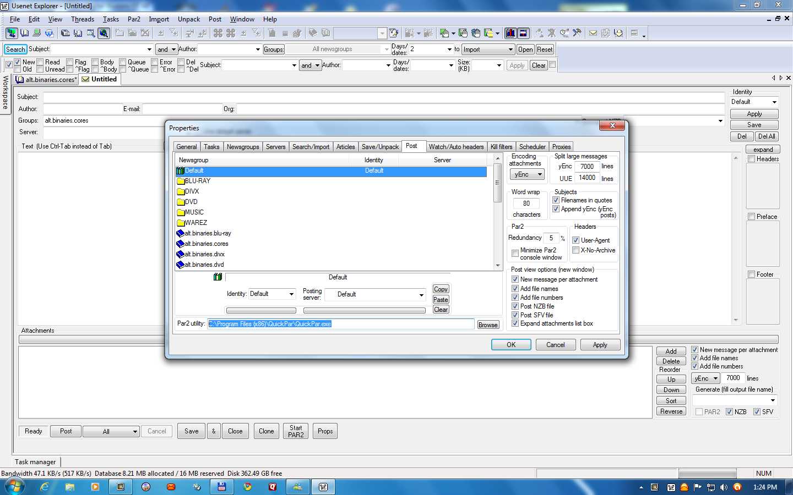Screen dimensions: 793x495
Task: Click the BLU-RAY folder icon in newsgroup list
Action: (x=181, y=181)
